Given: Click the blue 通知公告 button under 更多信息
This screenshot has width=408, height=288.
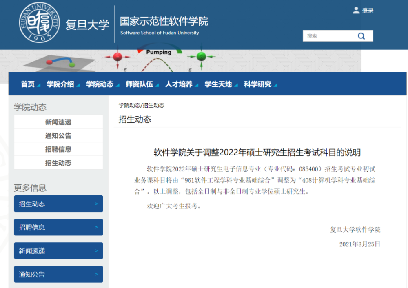Looking at the screenshot, I should [58, 275].
